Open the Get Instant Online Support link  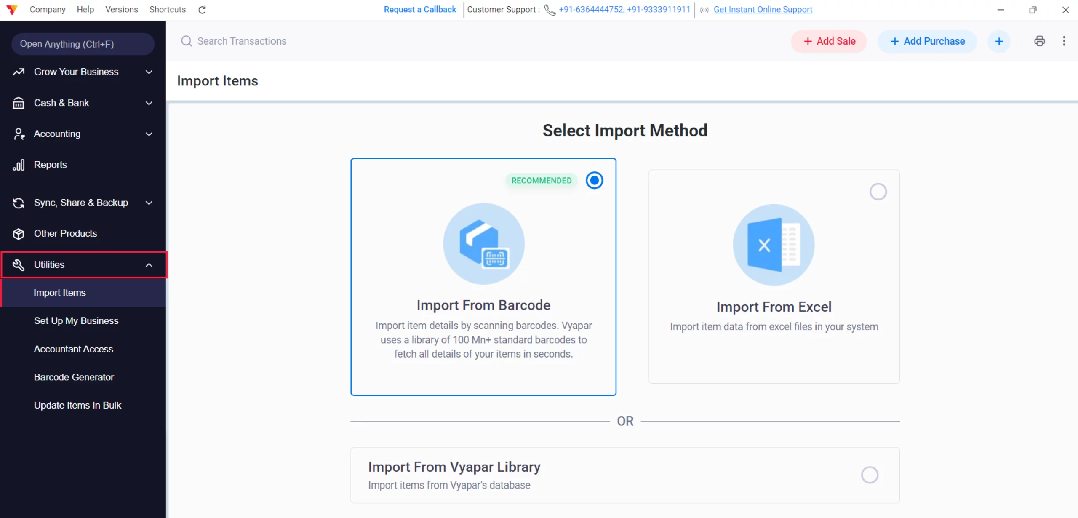(763, 9)
